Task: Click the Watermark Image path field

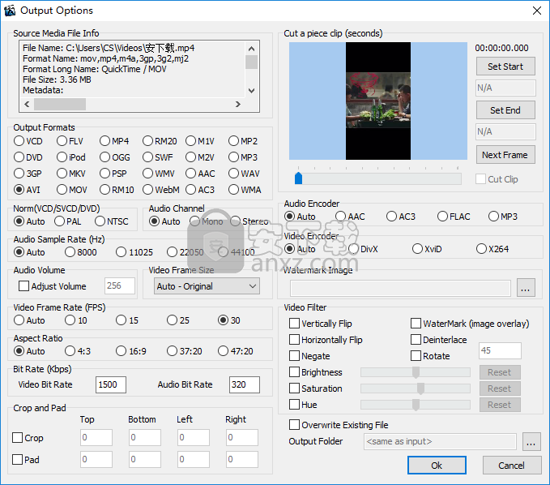Action: point(400,288)
